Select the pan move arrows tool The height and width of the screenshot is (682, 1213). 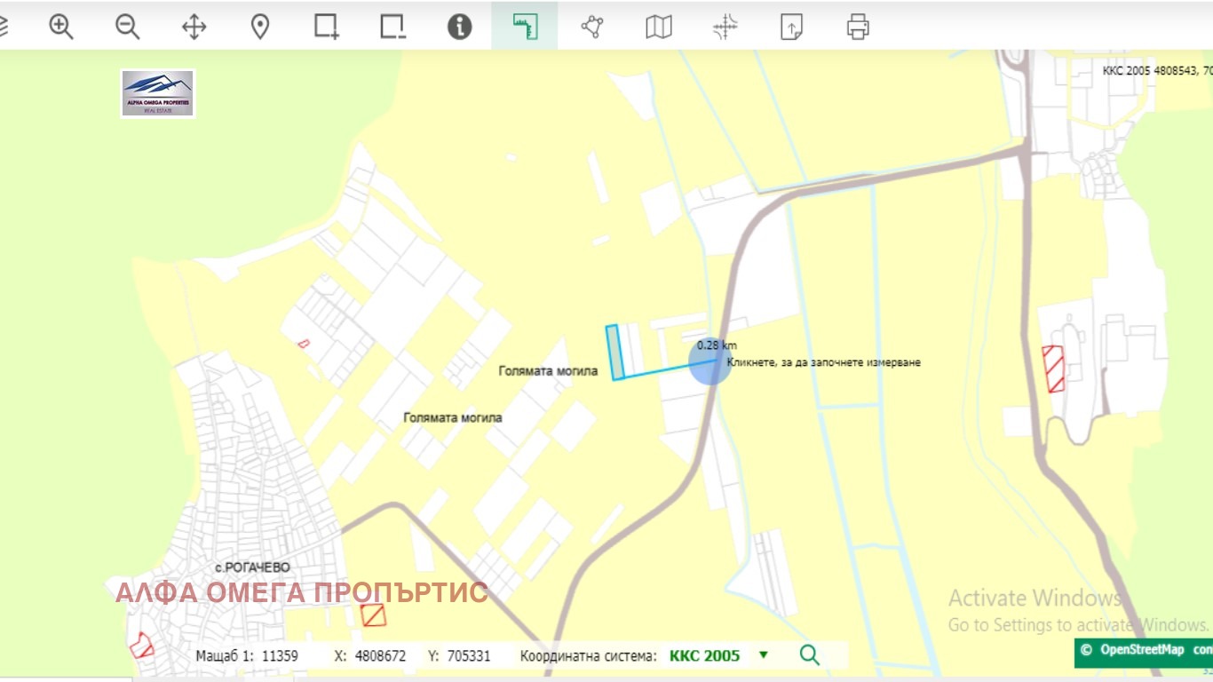pos(194,27)
